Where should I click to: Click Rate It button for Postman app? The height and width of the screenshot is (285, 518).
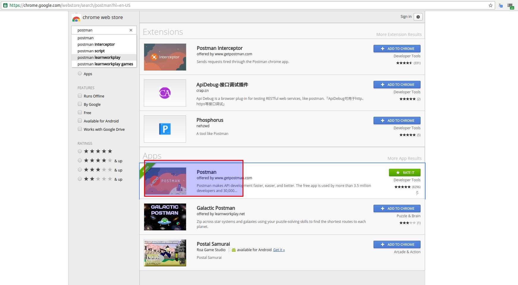click(x=405, y=173)
